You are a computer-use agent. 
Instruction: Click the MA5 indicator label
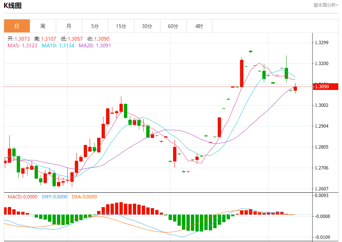tap(22, 45)
